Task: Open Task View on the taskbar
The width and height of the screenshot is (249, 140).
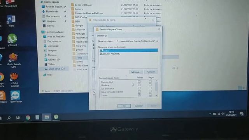Action: tap(18, 117)
